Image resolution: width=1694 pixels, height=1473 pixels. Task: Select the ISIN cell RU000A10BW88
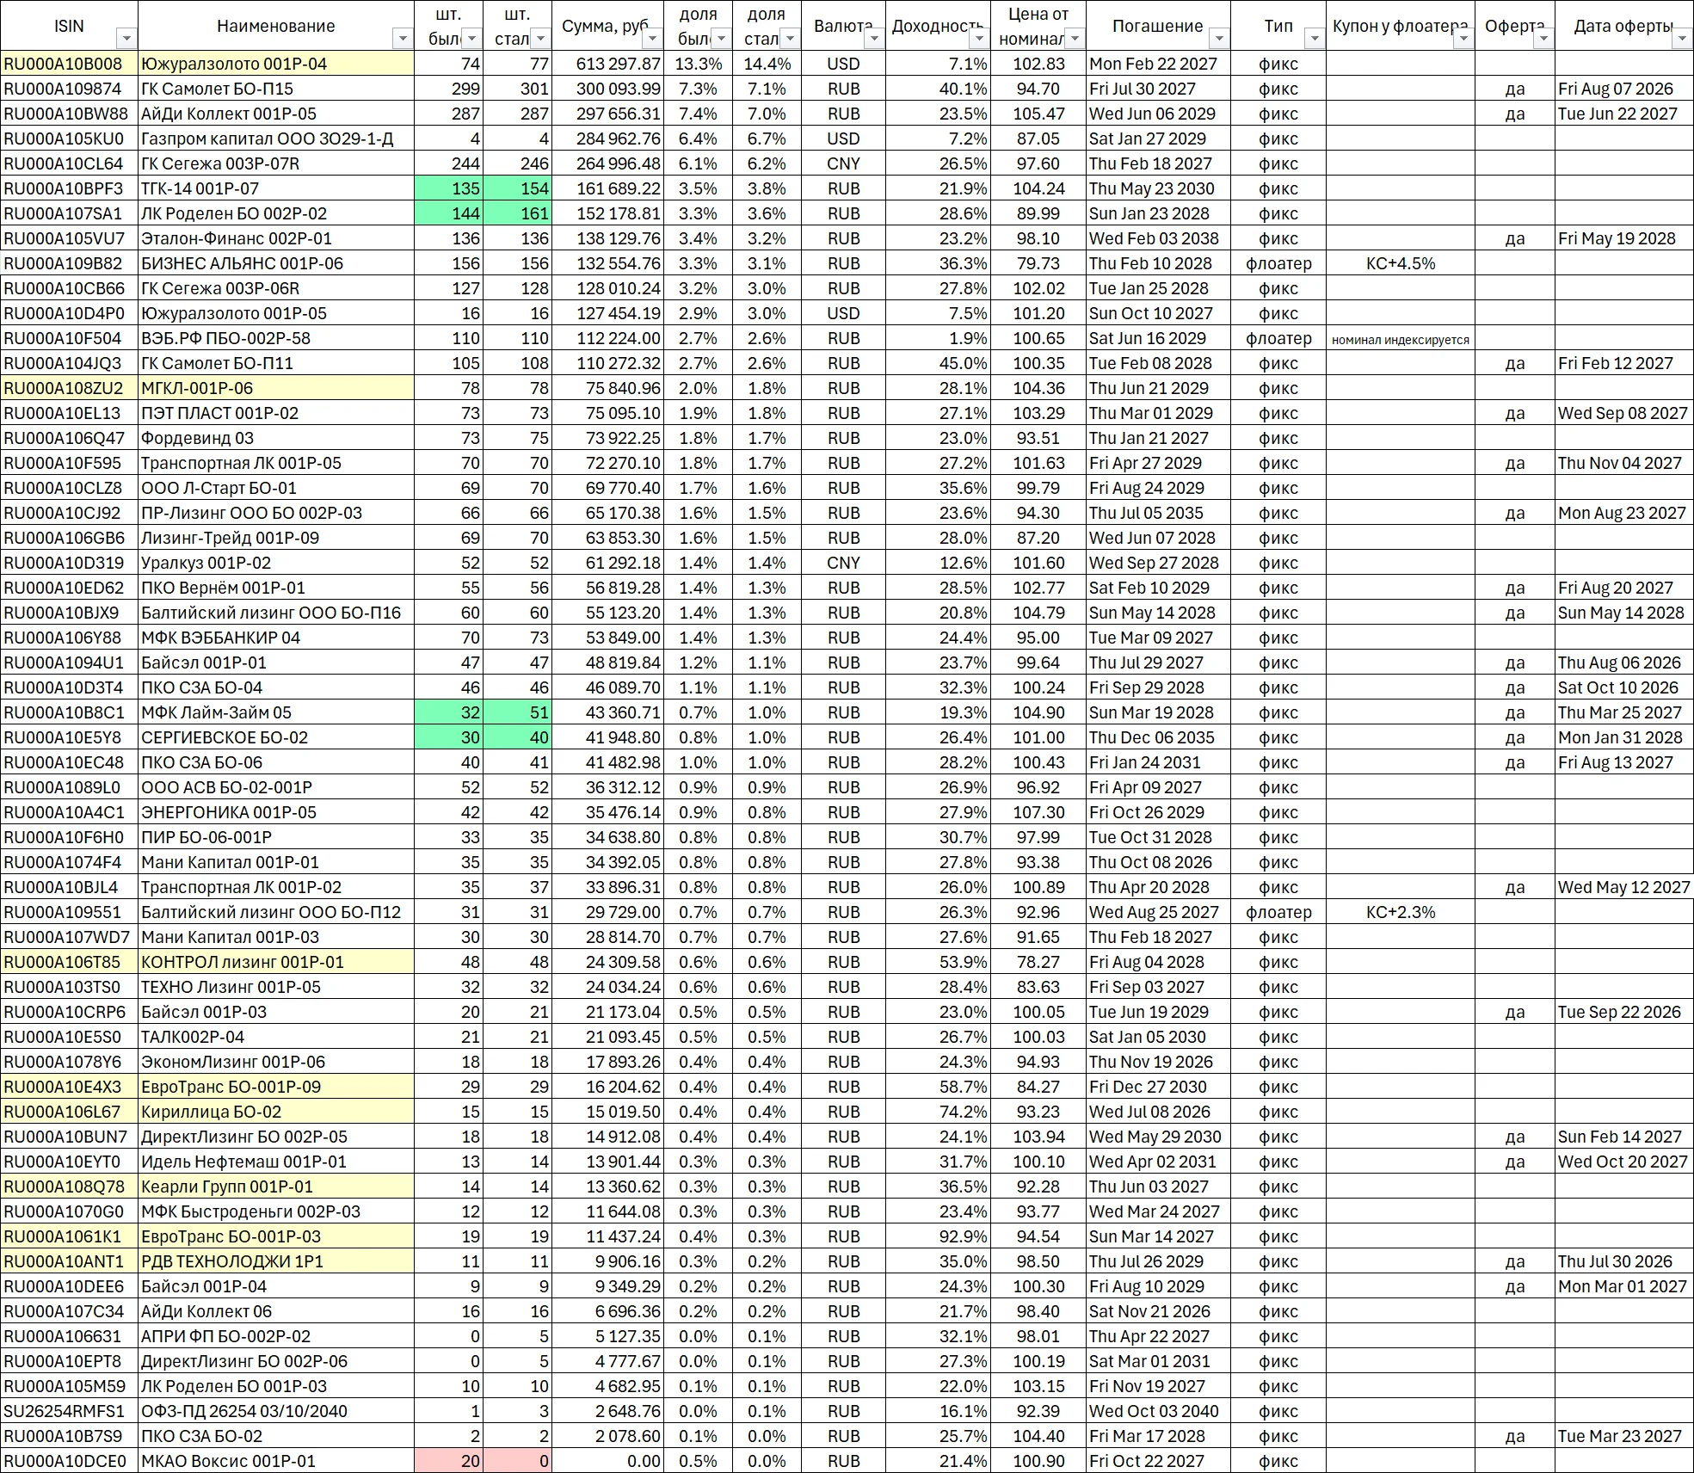[x=69, y=114]
